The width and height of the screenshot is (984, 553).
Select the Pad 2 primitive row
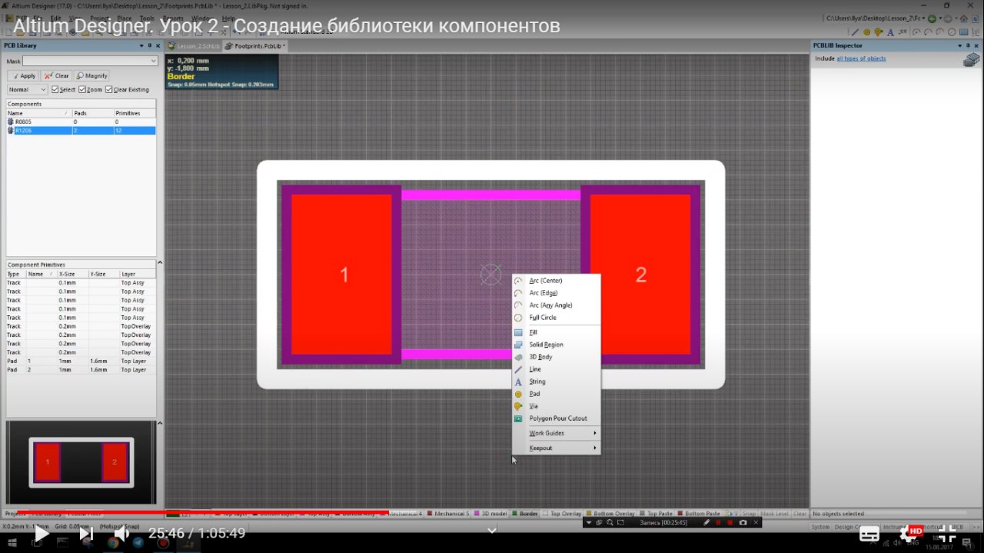tap(81, 370)
